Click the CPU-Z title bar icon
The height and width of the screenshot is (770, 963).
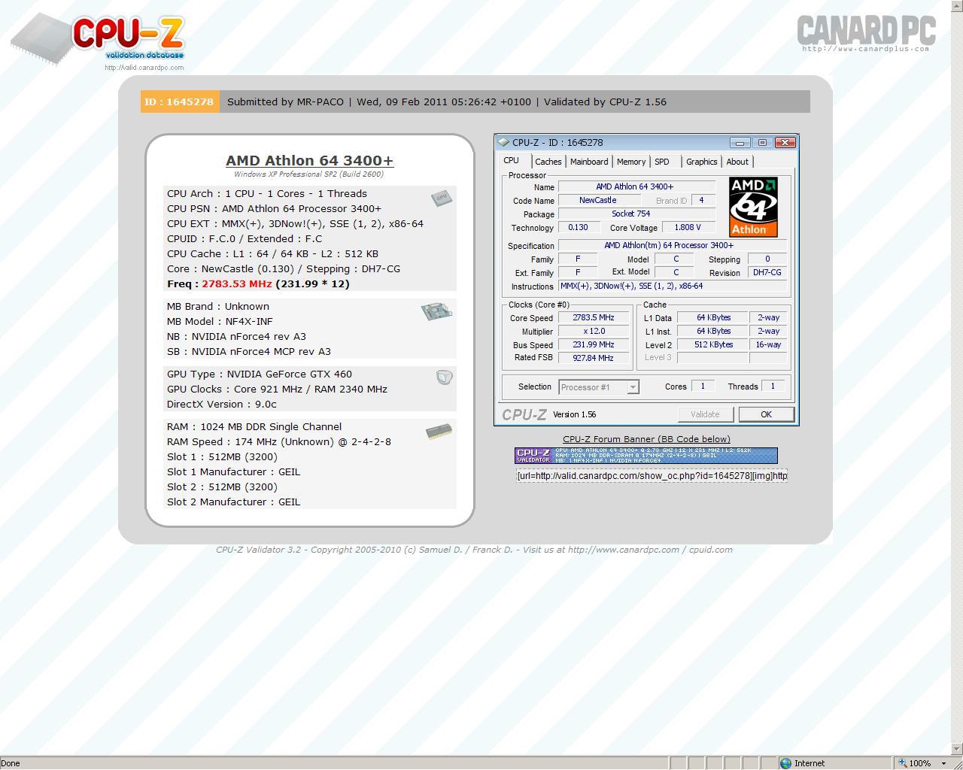point(503,142)
